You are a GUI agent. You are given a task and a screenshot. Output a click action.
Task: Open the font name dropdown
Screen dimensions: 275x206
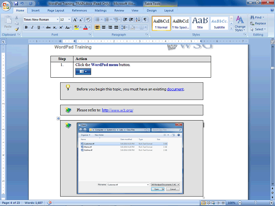57,20
